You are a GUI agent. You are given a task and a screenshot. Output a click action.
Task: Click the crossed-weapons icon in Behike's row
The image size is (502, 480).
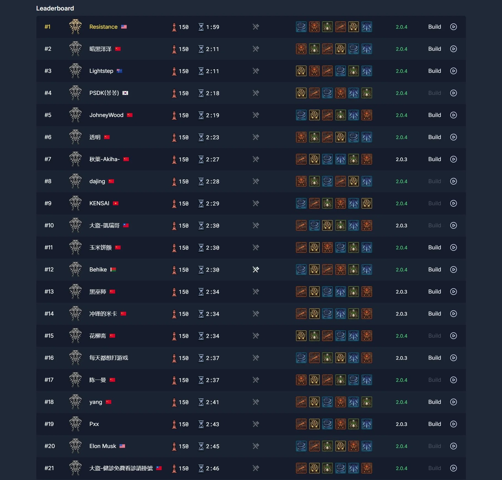coord(256,270)
